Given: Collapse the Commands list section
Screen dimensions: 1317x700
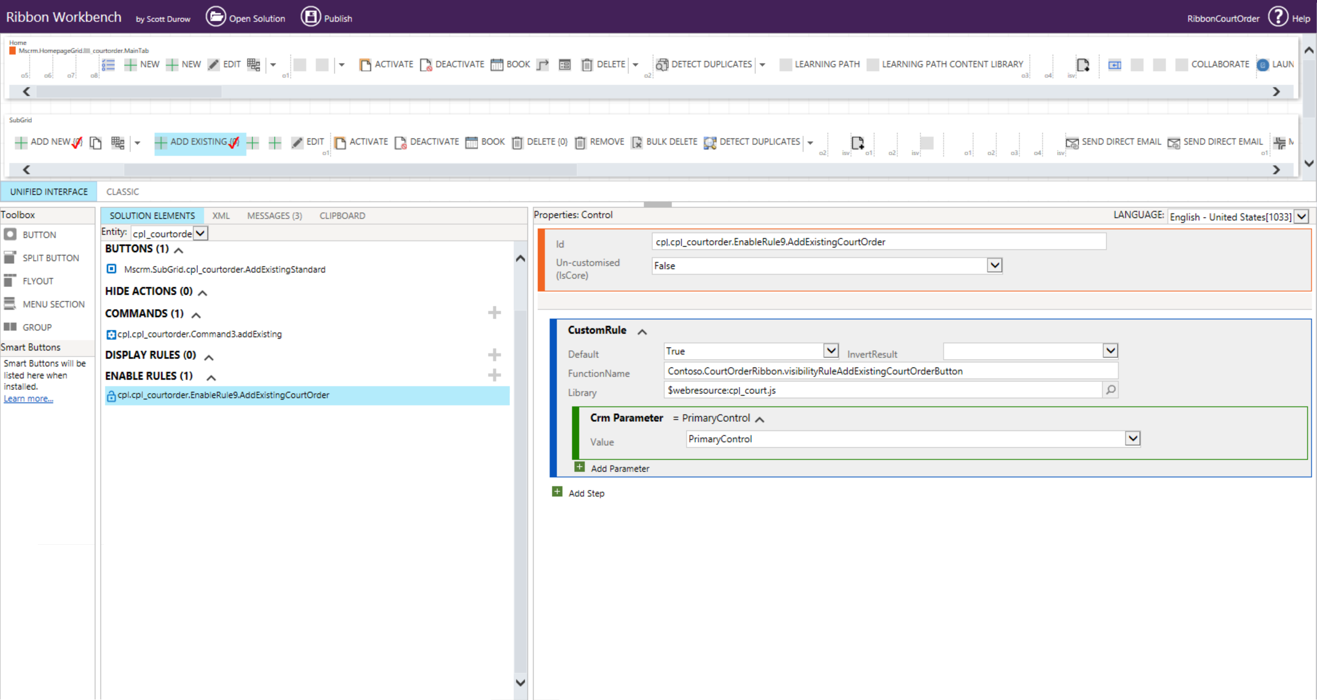Looking at the screenshot, I should [x=196, y=315].
